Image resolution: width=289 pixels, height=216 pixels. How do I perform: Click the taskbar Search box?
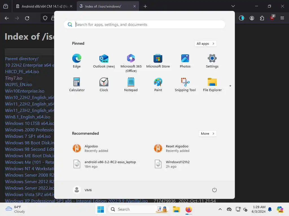(138, 209)
